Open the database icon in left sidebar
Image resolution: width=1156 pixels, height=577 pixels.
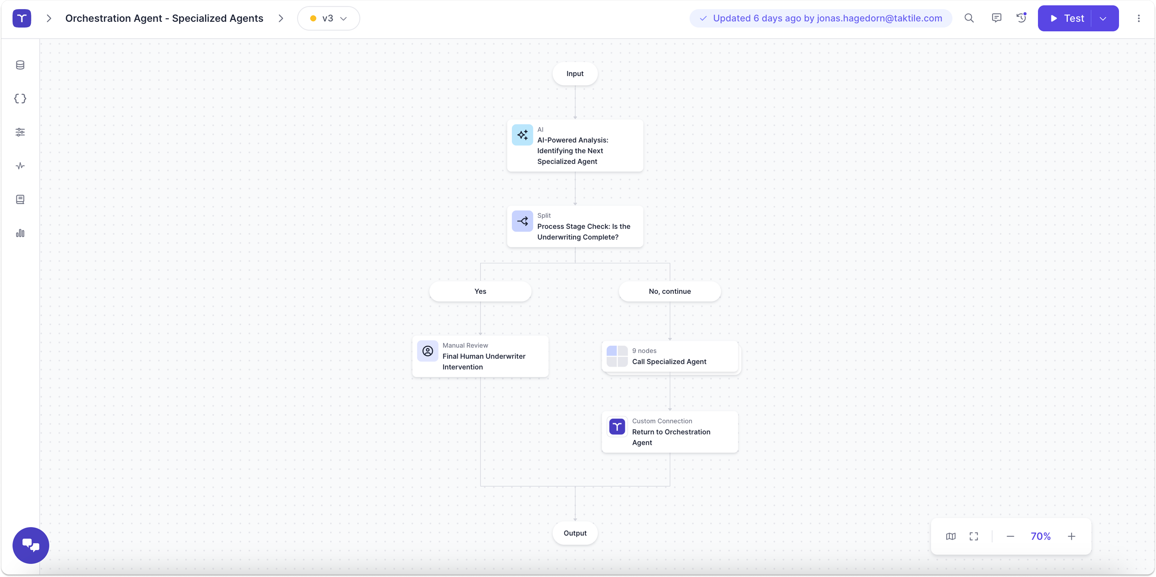20,65
